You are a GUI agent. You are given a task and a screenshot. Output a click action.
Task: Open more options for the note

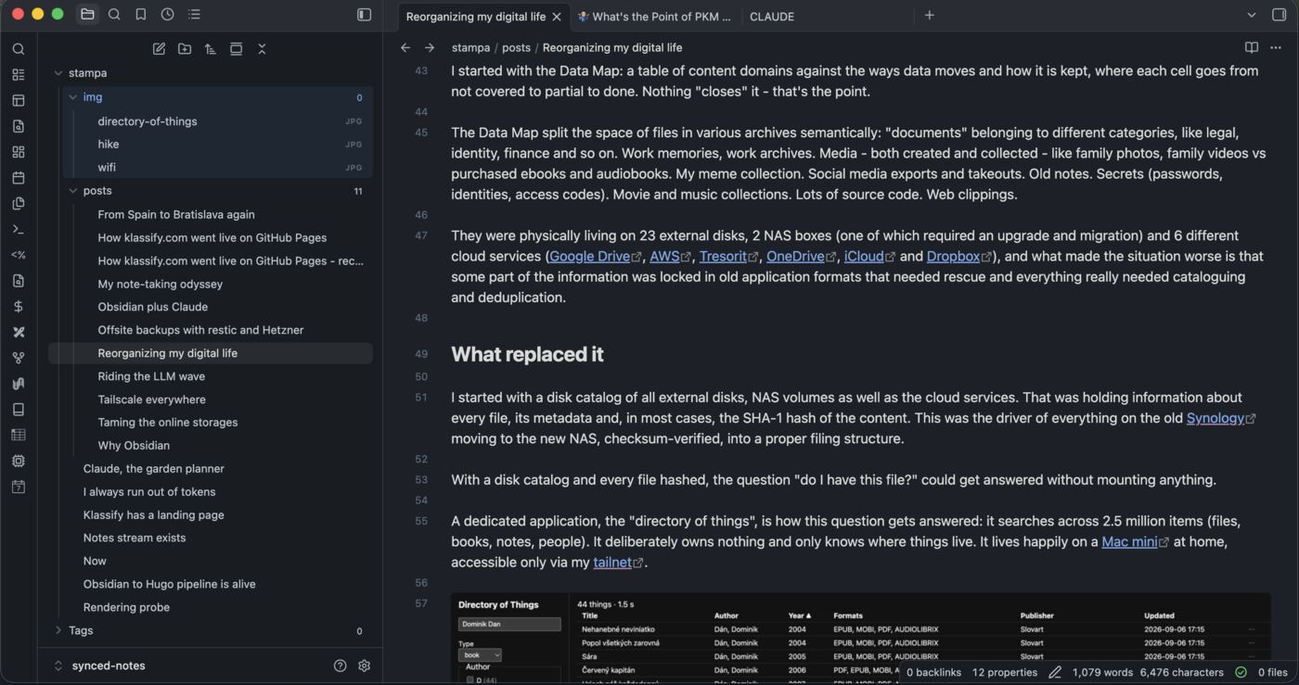click(x=1276, y=47)
